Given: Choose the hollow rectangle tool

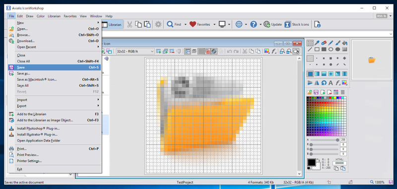Looking at the screenshot, I should pos(317,49).
